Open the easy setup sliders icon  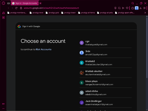(x=144, y=8)
